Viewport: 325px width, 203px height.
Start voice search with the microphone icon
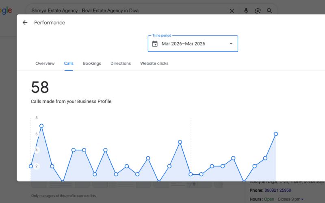tap(246, 11)
